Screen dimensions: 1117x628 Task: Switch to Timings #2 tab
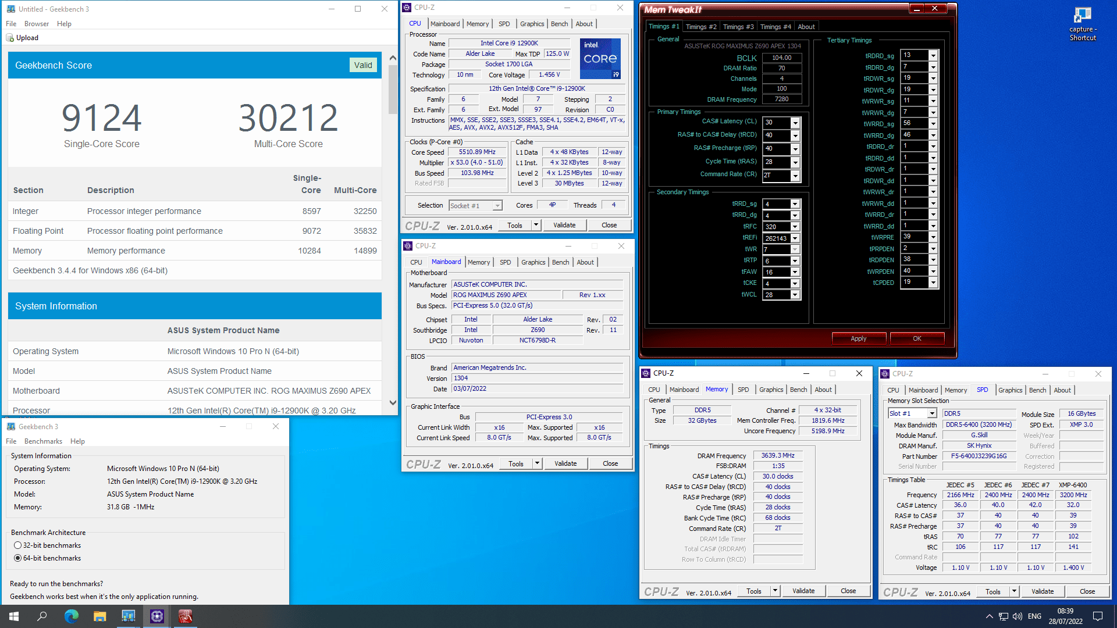click(x=700, y=27)
